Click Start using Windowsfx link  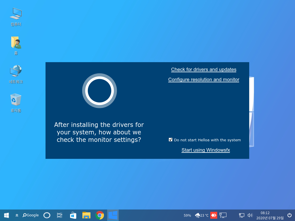point(206,150)
